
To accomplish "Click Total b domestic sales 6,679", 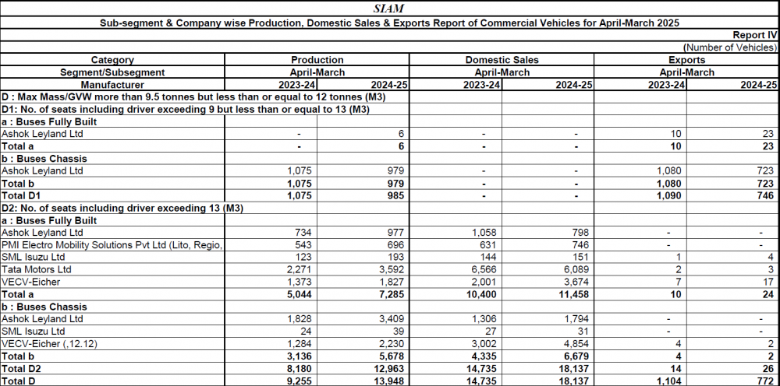I will click(x=576, y=356).
